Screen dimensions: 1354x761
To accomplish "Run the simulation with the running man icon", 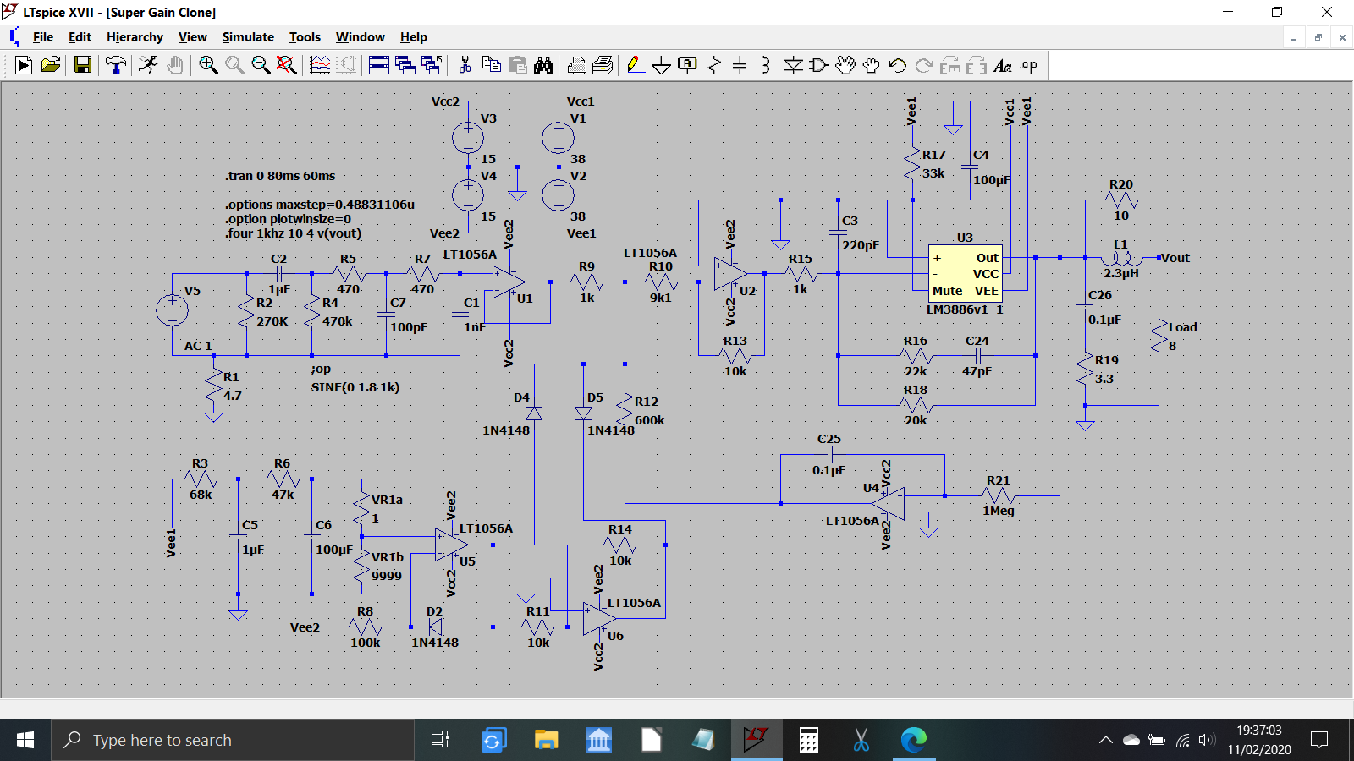I will [148, 65].
